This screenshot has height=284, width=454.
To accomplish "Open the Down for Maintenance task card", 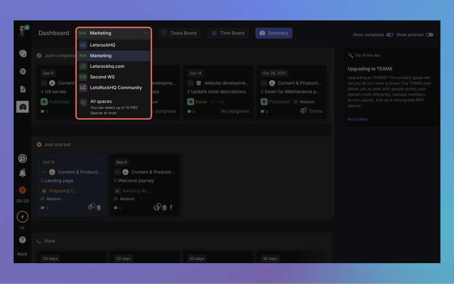I will pyautogui.click(x=291, y=92).
